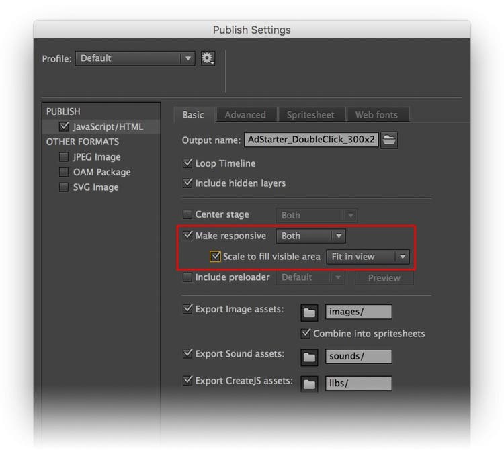Switch to the Spritesheet tab
The height and width of the screenshot is (450, 504).
pyautogui.click(x=311, y=115)
